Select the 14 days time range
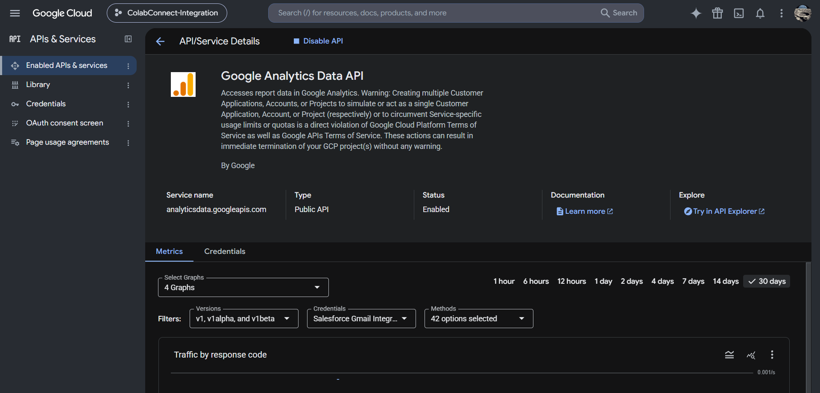This screenshot has height=393, width=820. click(x=726, y=281)
